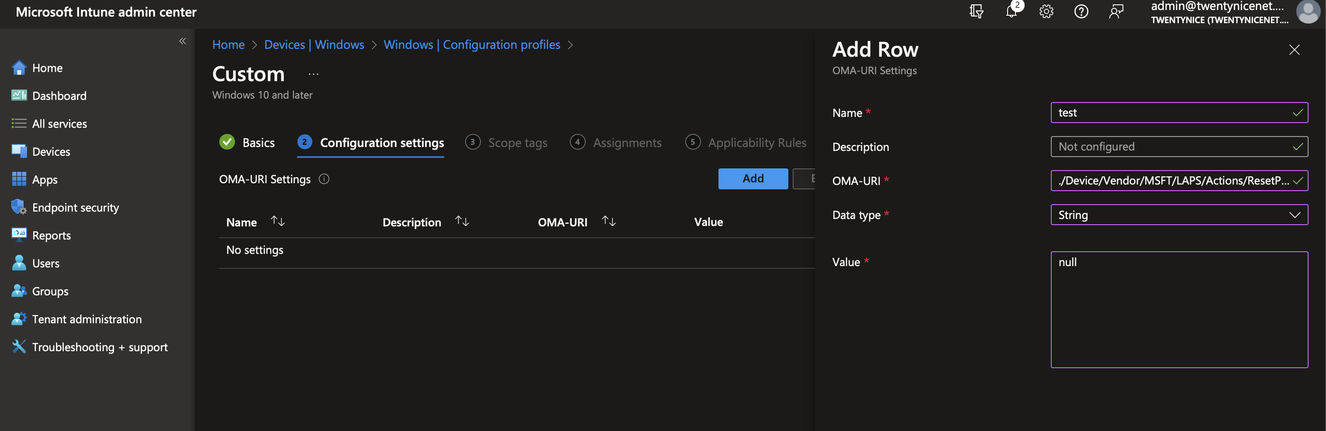
Task: Open Tenant administration
Action: point(87,319)
